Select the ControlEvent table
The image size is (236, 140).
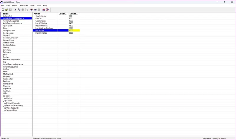tap(9, 40)
